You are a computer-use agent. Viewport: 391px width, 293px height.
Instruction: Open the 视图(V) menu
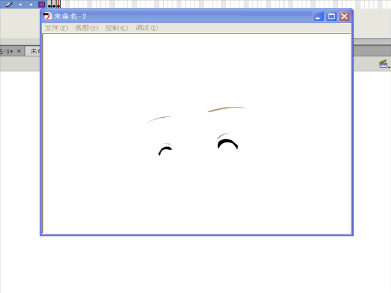point(86,28)
